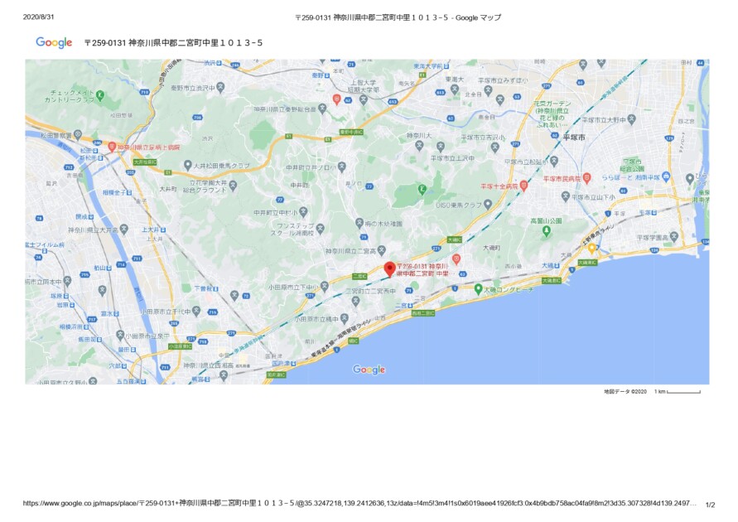Select the 秦野中井IC interchange sign
The height and width of the screenshot is (522, 738).
coord(351,133)
